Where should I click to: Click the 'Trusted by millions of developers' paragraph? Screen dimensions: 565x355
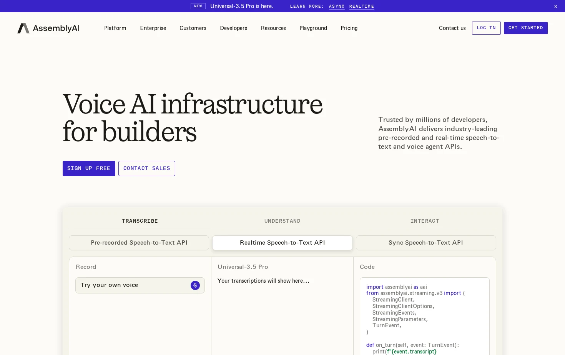click(439, 133)
